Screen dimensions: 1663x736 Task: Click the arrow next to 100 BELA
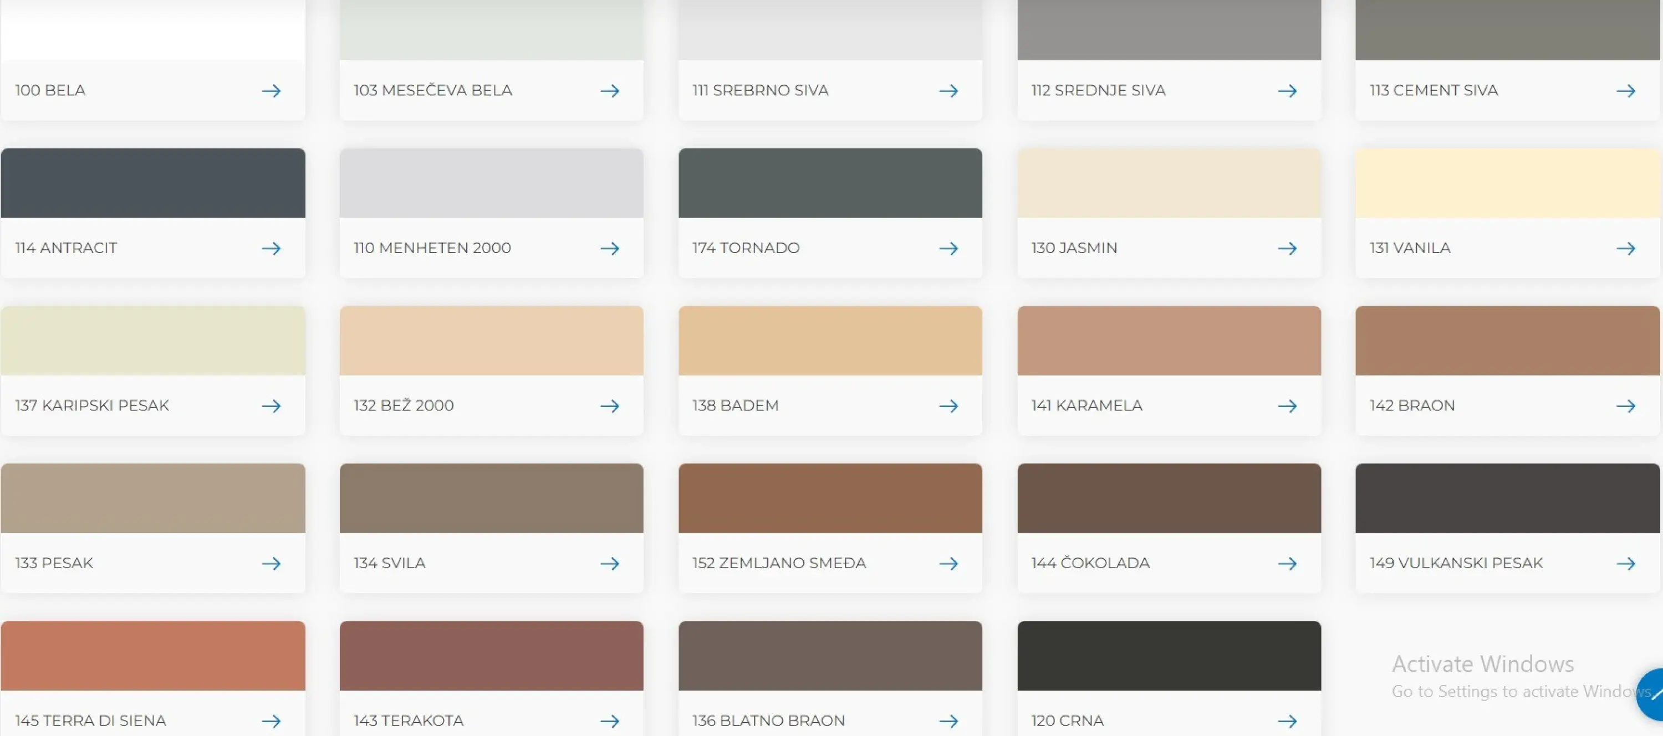click(271, 91)
